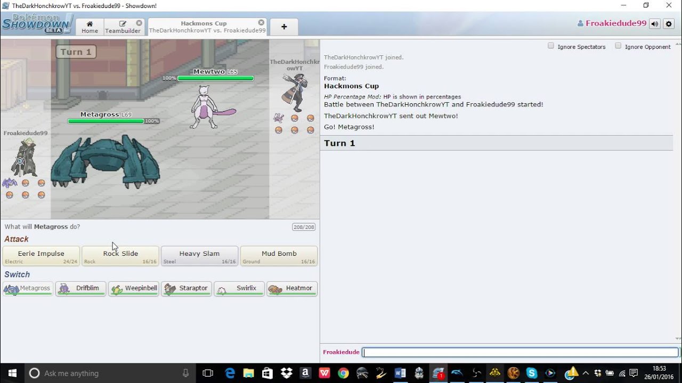Open Skype from the taskbar
Screen dimensions: 682x383
coord(532,373)
